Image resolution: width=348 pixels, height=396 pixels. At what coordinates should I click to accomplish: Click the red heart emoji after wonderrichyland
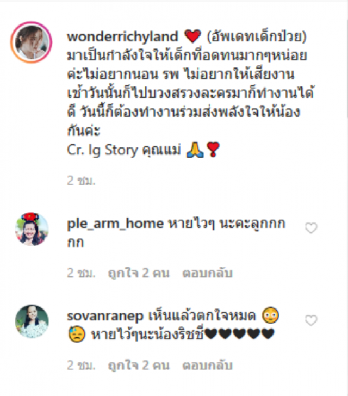tap(192, 36)
